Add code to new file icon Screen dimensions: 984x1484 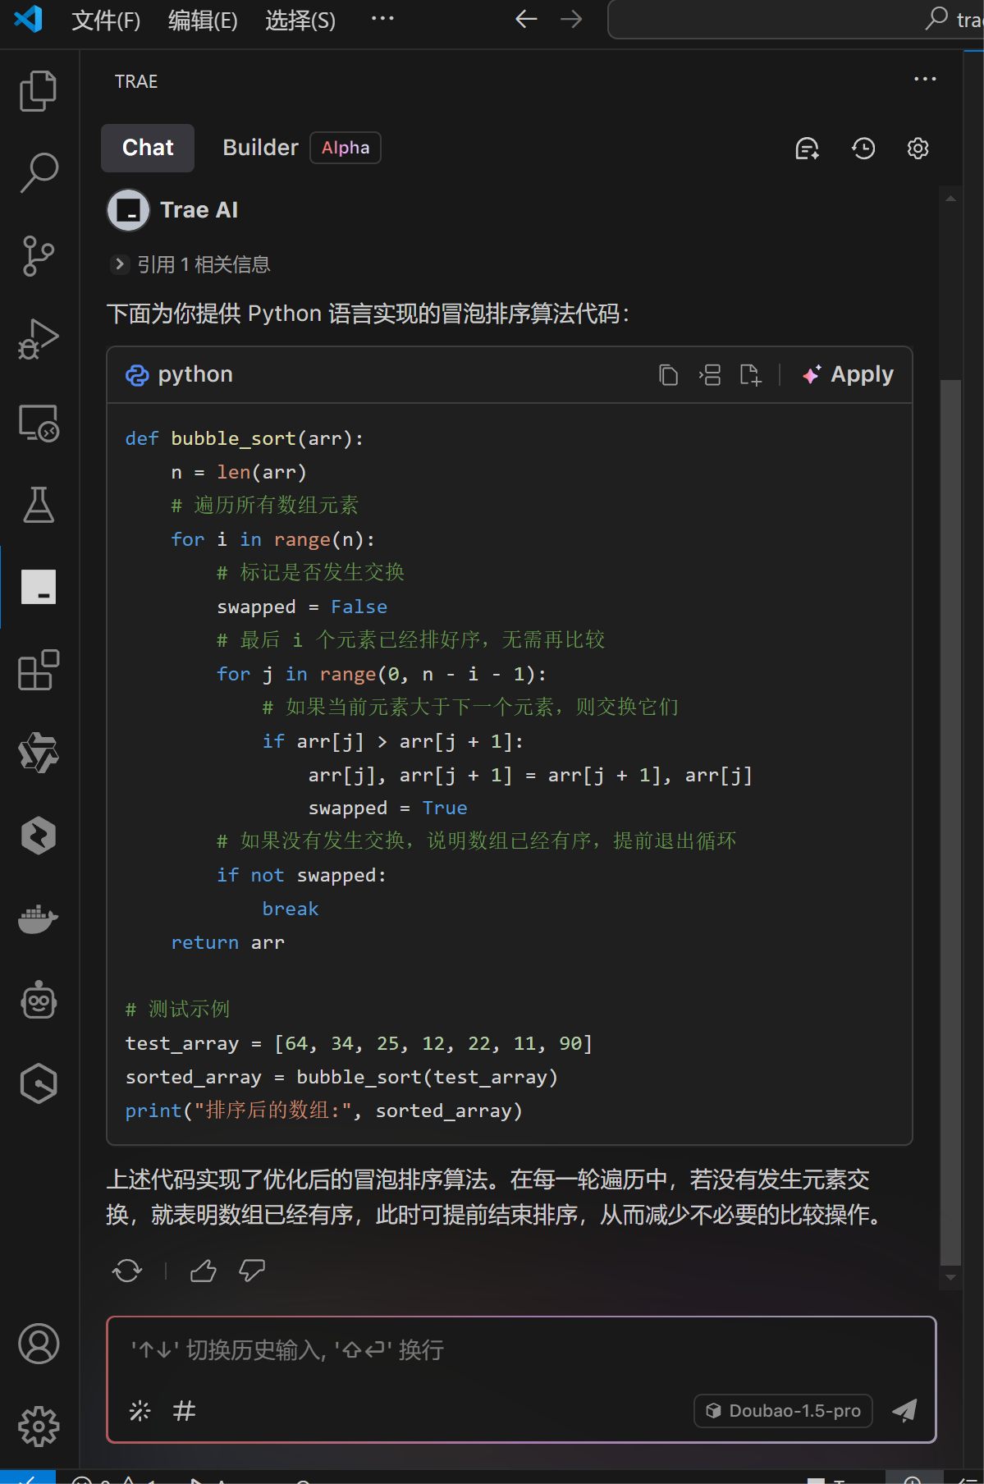[x=750, y=375]
